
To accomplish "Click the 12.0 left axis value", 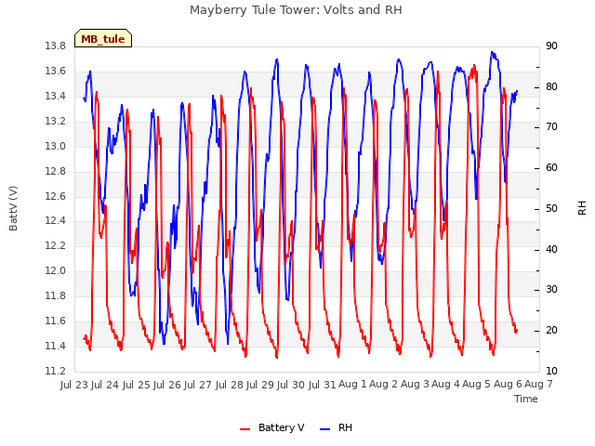I will pyautogui.click(x=56, y=270).
